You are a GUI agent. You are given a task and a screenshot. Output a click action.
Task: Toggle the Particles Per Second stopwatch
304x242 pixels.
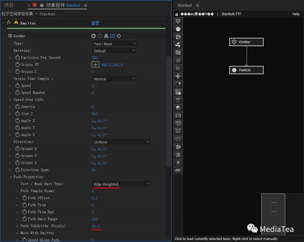pyautogui.click(x=17, y=57)
